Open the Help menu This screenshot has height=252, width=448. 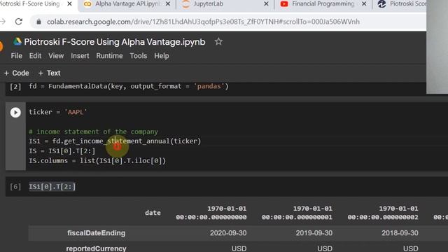(162, 56)
